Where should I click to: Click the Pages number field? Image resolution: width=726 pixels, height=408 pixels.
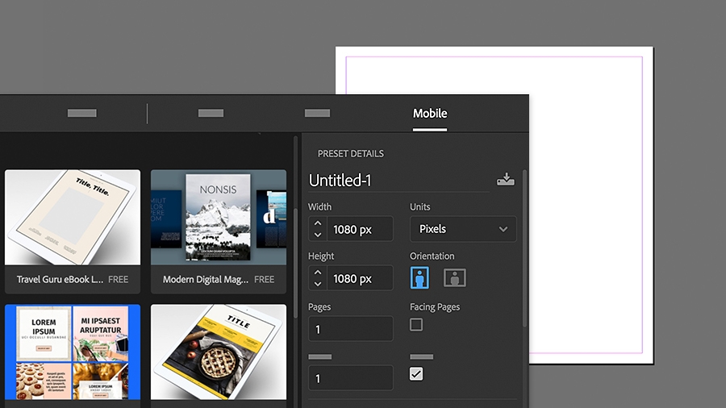click(351, 329)
